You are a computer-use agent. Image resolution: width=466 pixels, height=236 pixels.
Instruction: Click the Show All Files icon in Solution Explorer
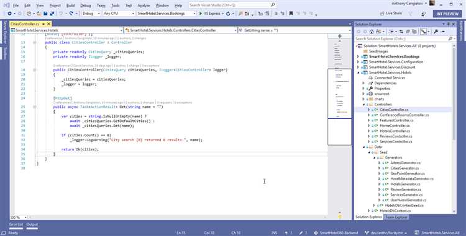(x=414, y=32)
